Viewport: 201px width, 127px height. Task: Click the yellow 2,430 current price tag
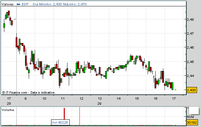point(192,90)
